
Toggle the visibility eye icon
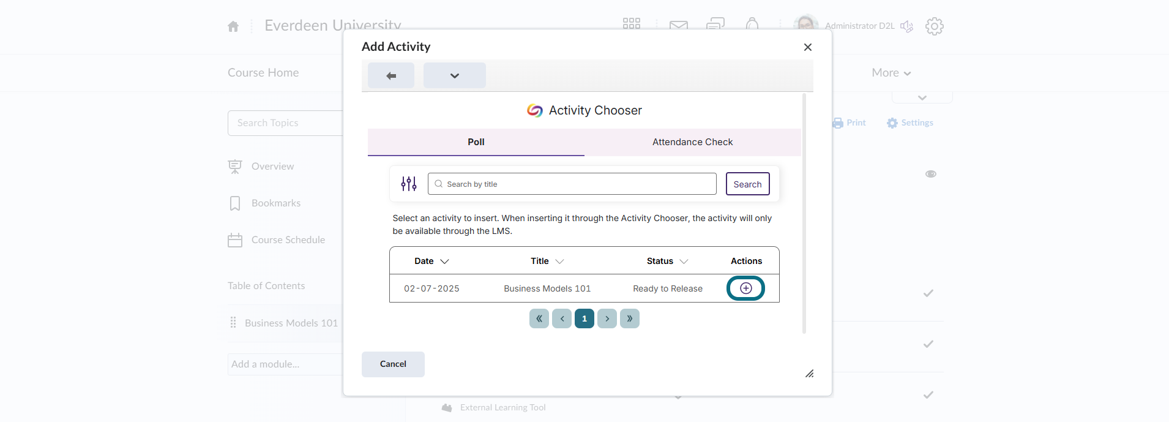931,174
